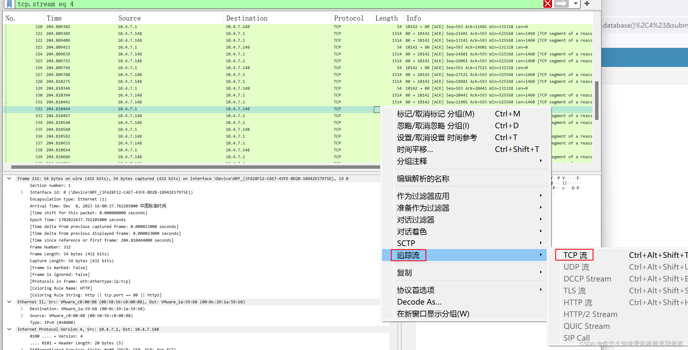Viewport: 688px width, 350px height.
Task: Open the SCTP submenu
Action: [464, 244]
